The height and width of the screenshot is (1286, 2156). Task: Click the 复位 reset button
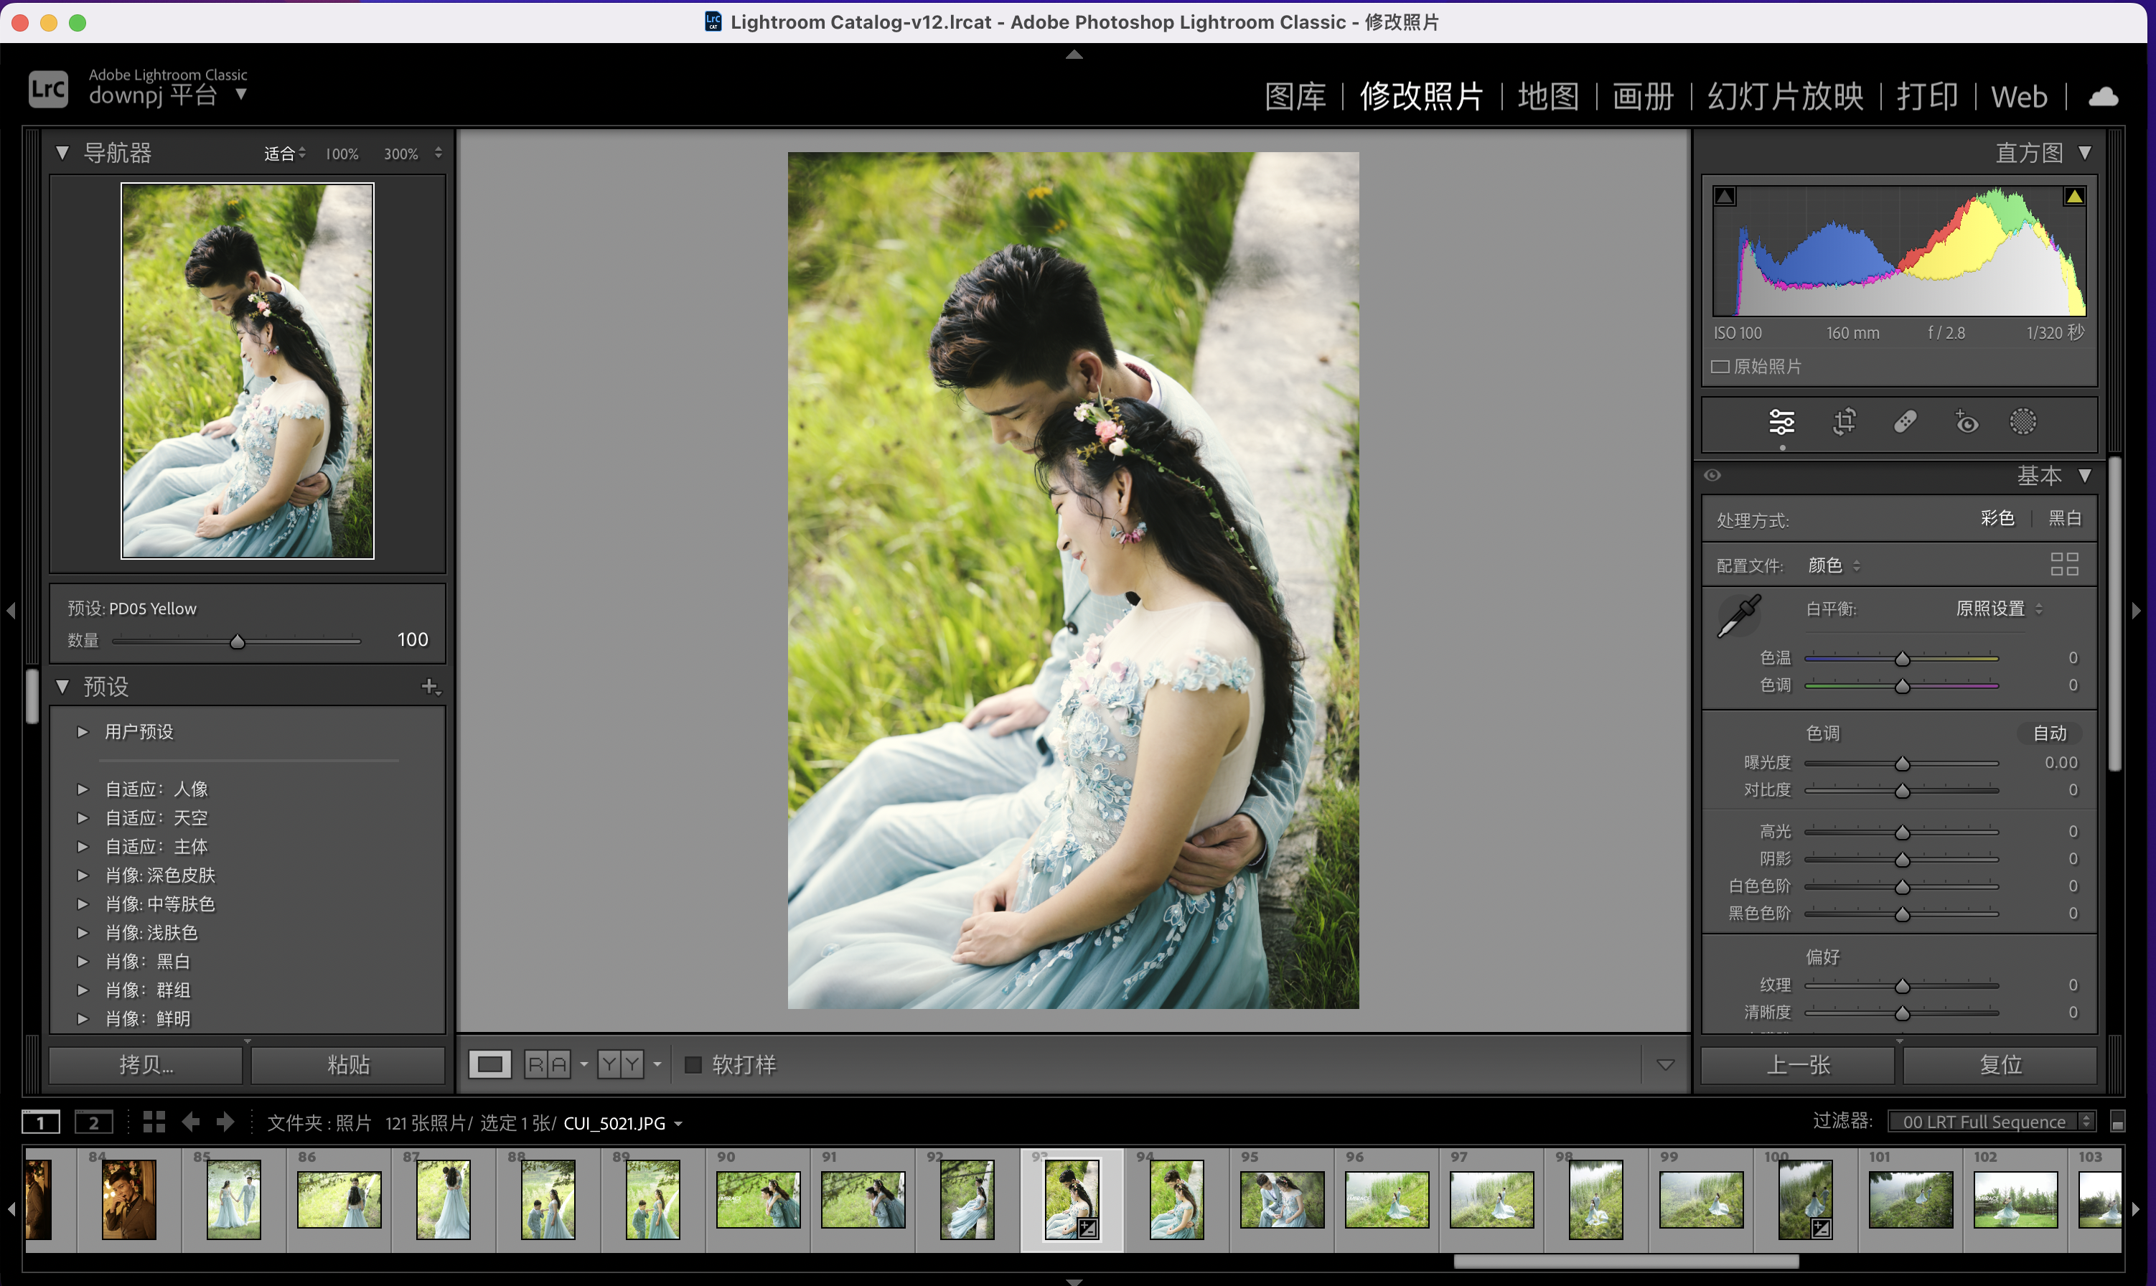point(2000,1064)
